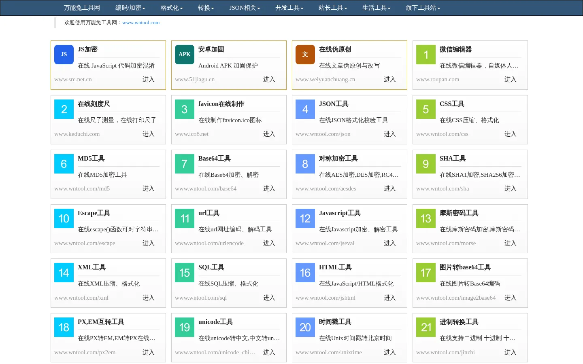The image size is (583, 364).
Task: Open the www.wntool.com welcome link
Action: 141,23
